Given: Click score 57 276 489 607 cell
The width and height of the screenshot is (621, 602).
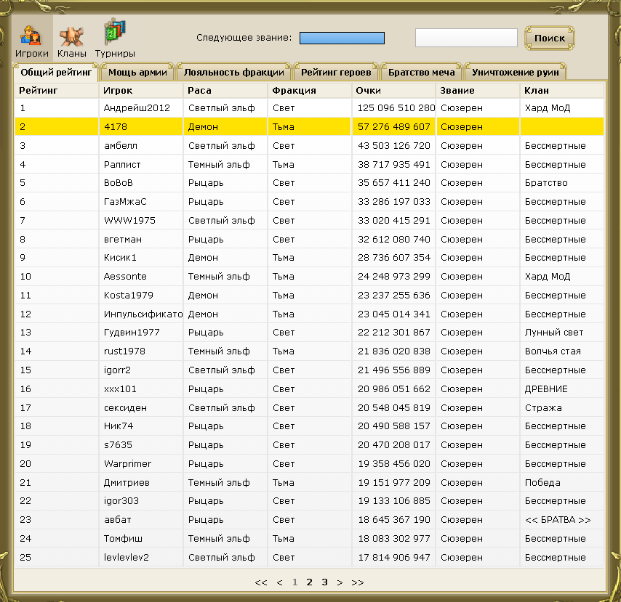Looking at the screenshot, I should coord(393,126).
